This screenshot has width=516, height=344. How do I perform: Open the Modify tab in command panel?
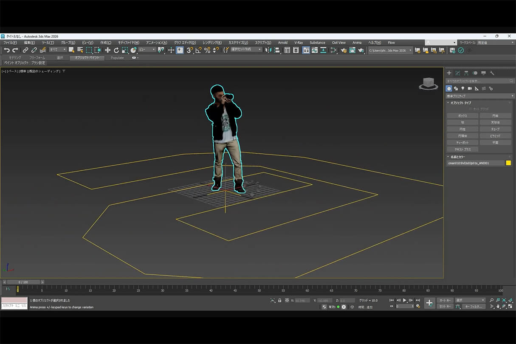click(458, 73)
